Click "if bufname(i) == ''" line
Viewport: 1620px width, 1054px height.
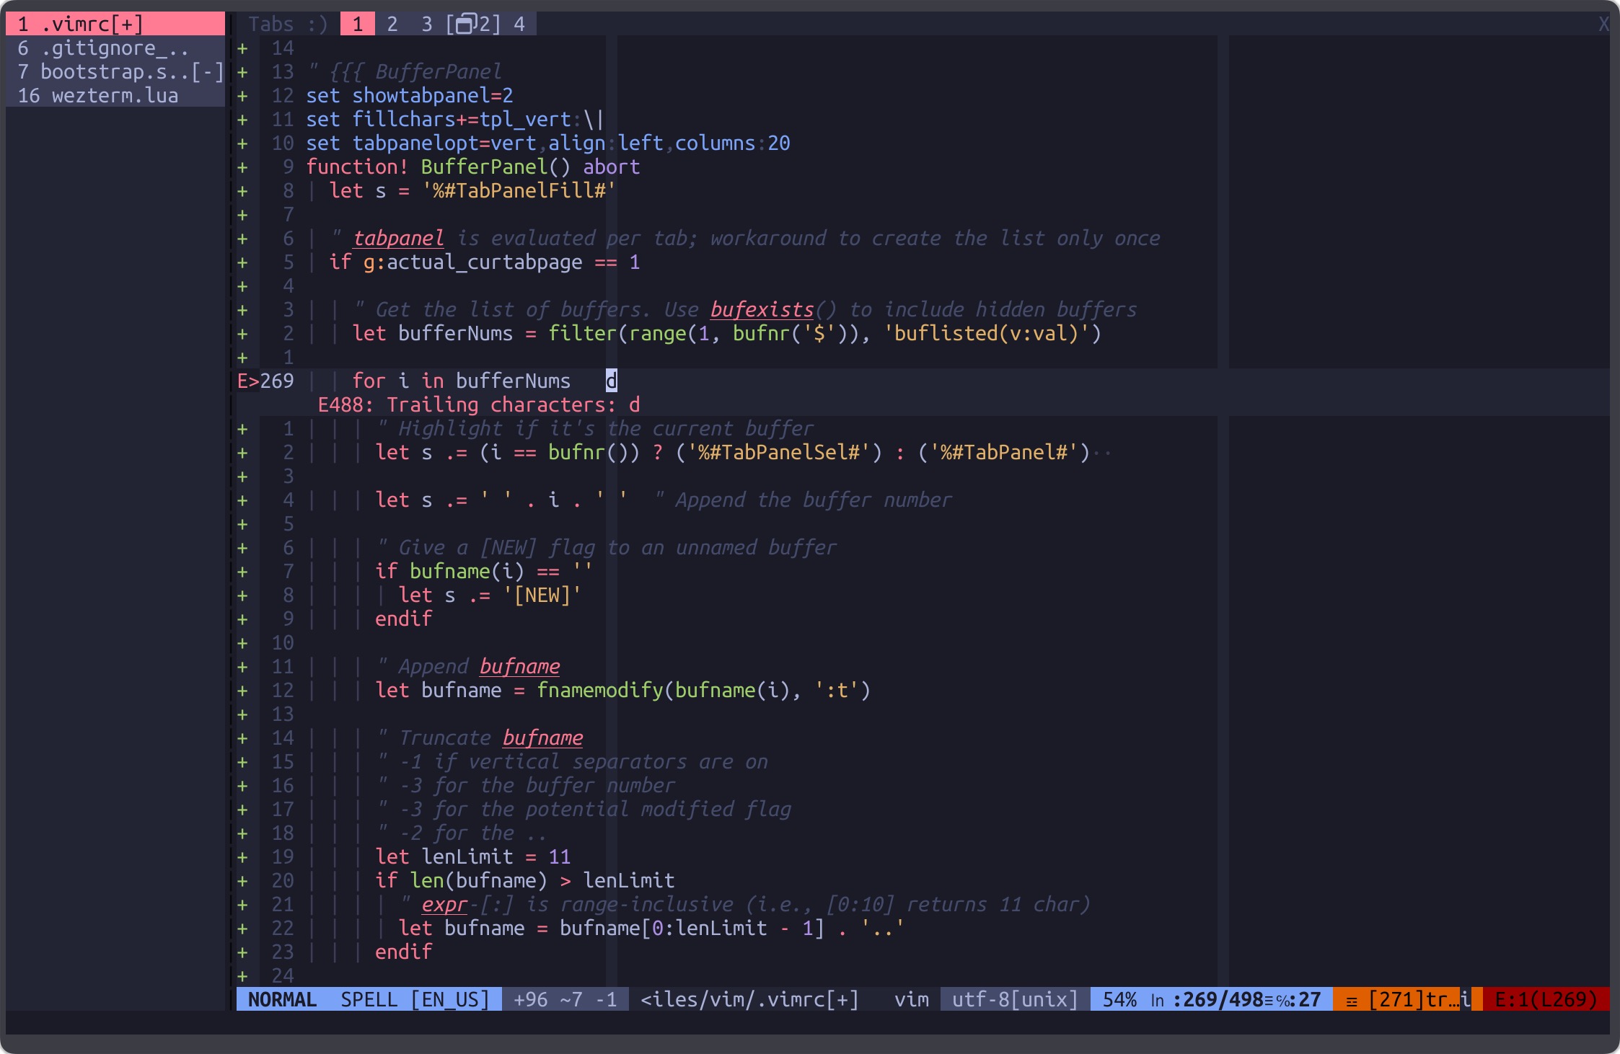coord(485,571)
